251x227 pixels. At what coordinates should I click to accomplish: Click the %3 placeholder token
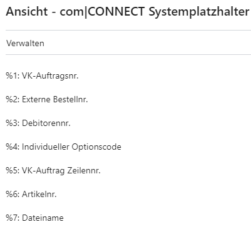point(13,123)
